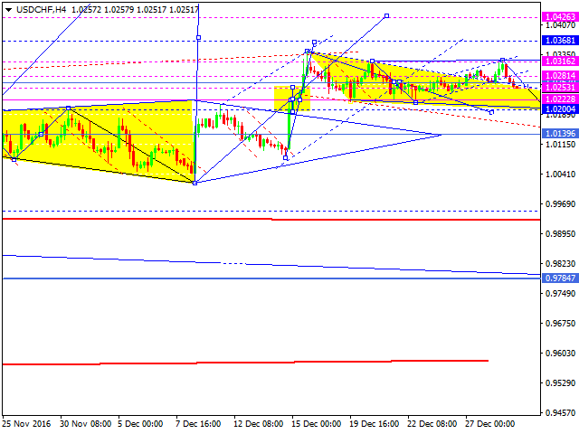The width and height of the screenshot is (579, 434).
Task: Click the triangle arrow beside USDCHF,H4
Action: pos(8,10)
